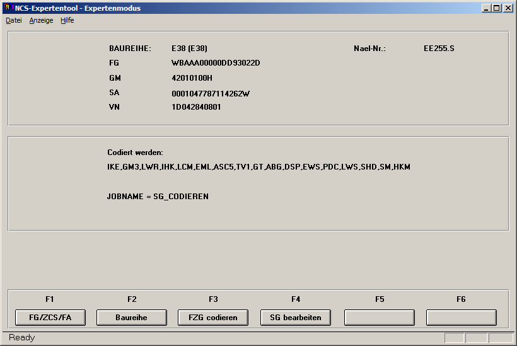Maximize the NCS-Expertentool window

496,8
